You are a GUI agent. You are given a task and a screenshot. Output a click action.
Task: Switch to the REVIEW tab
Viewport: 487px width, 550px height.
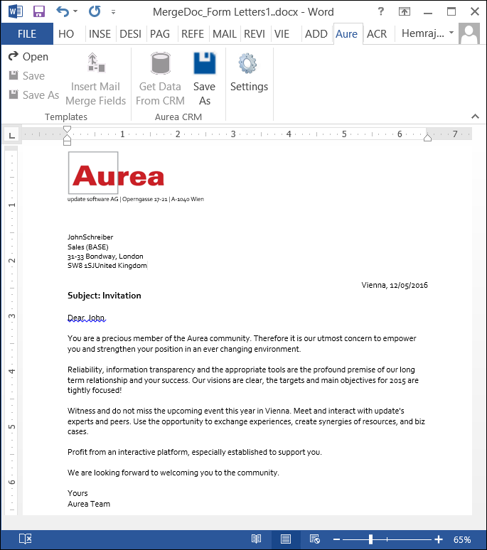pyautogui.click(x=255, y=33)
